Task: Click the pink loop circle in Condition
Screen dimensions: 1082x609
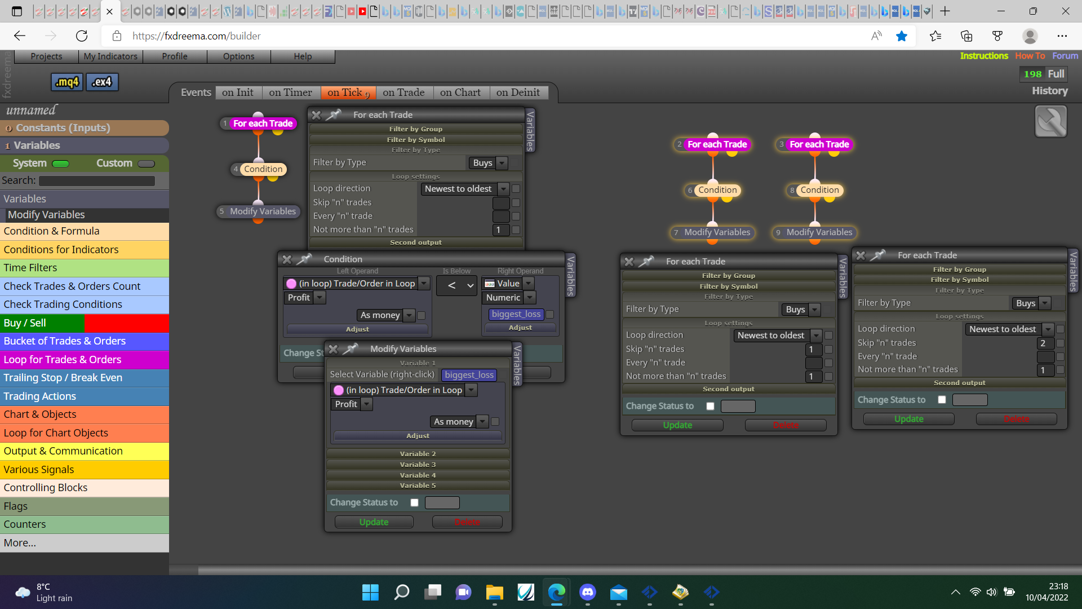Action: 291,284
